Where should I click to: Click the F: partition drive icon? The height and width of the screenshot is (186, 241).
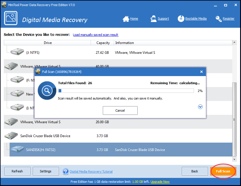click(17, 80)
